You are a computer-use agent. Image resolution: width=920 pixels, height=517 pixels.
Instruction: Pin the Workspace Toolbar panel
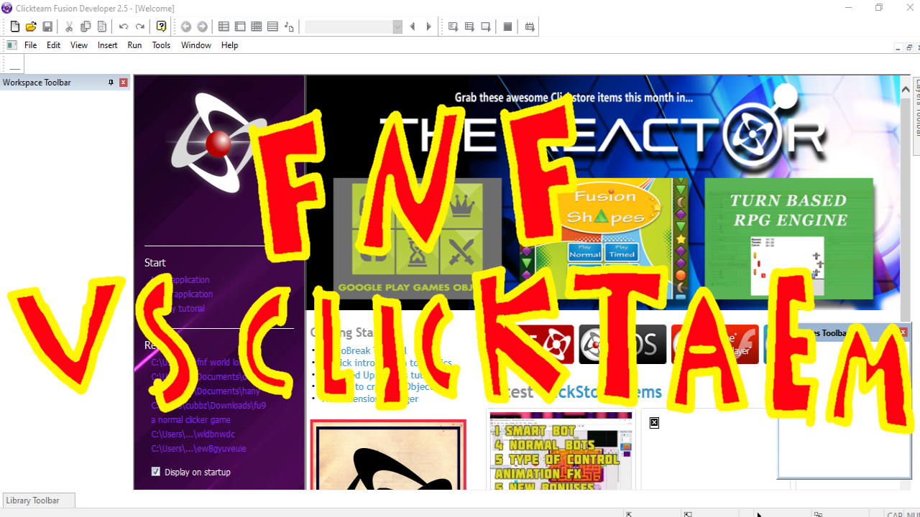point(111,83)
